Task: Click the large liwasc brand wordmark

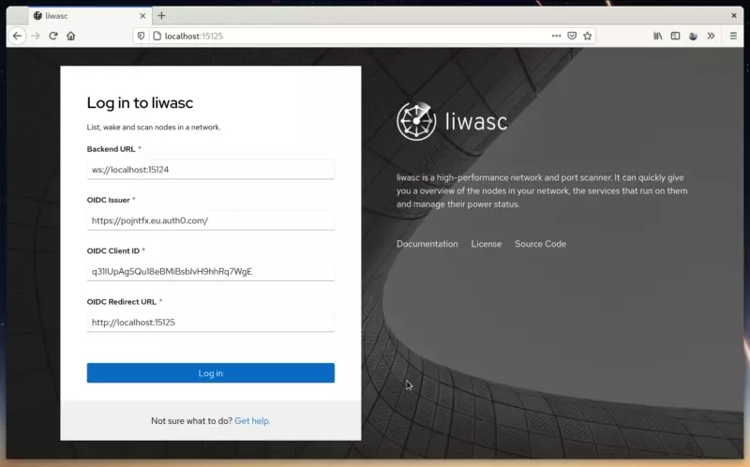Action: 476,121
